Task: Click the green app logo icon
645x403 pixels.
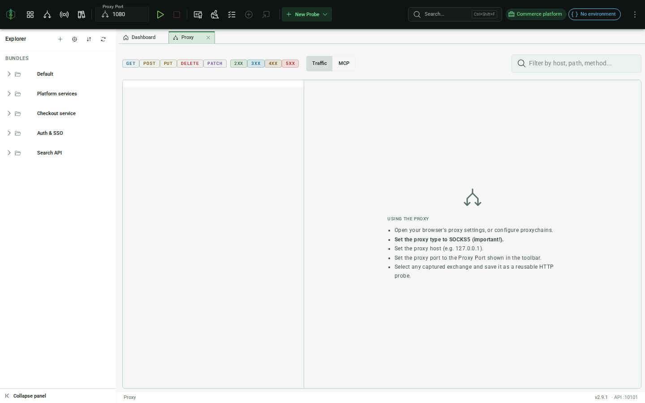Action: tap(11, 14)
